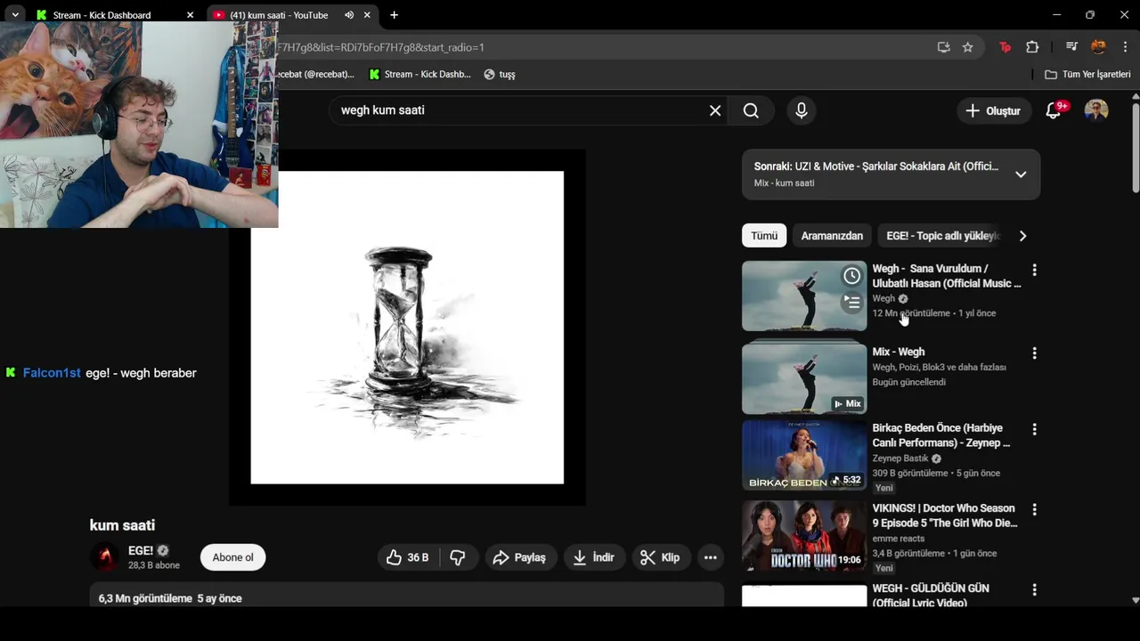
Task: Open the Chrome extensions puzzle icon
Action: 1032,47
